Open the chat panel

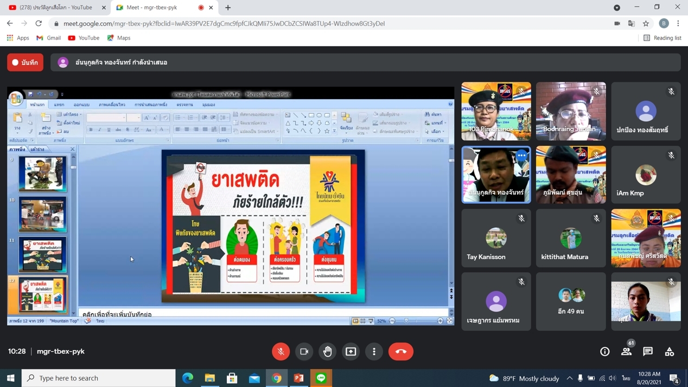coord(648,351)
